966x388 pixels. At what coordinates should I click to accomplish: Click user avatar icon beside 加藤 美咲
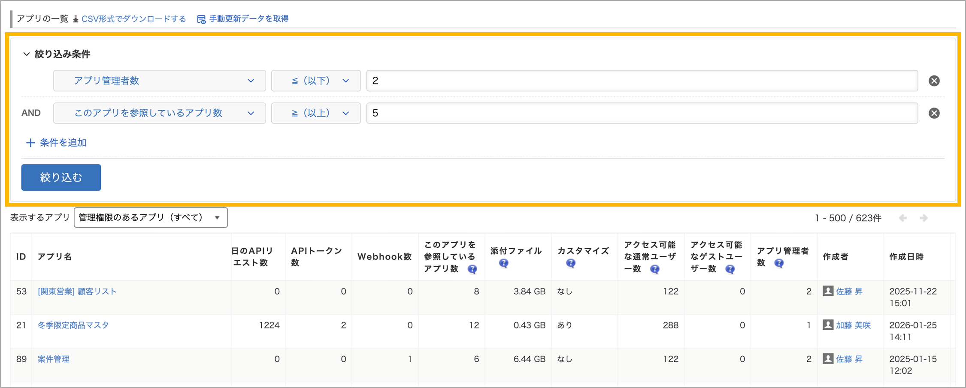pyautogui.click(x=828, y=325)
